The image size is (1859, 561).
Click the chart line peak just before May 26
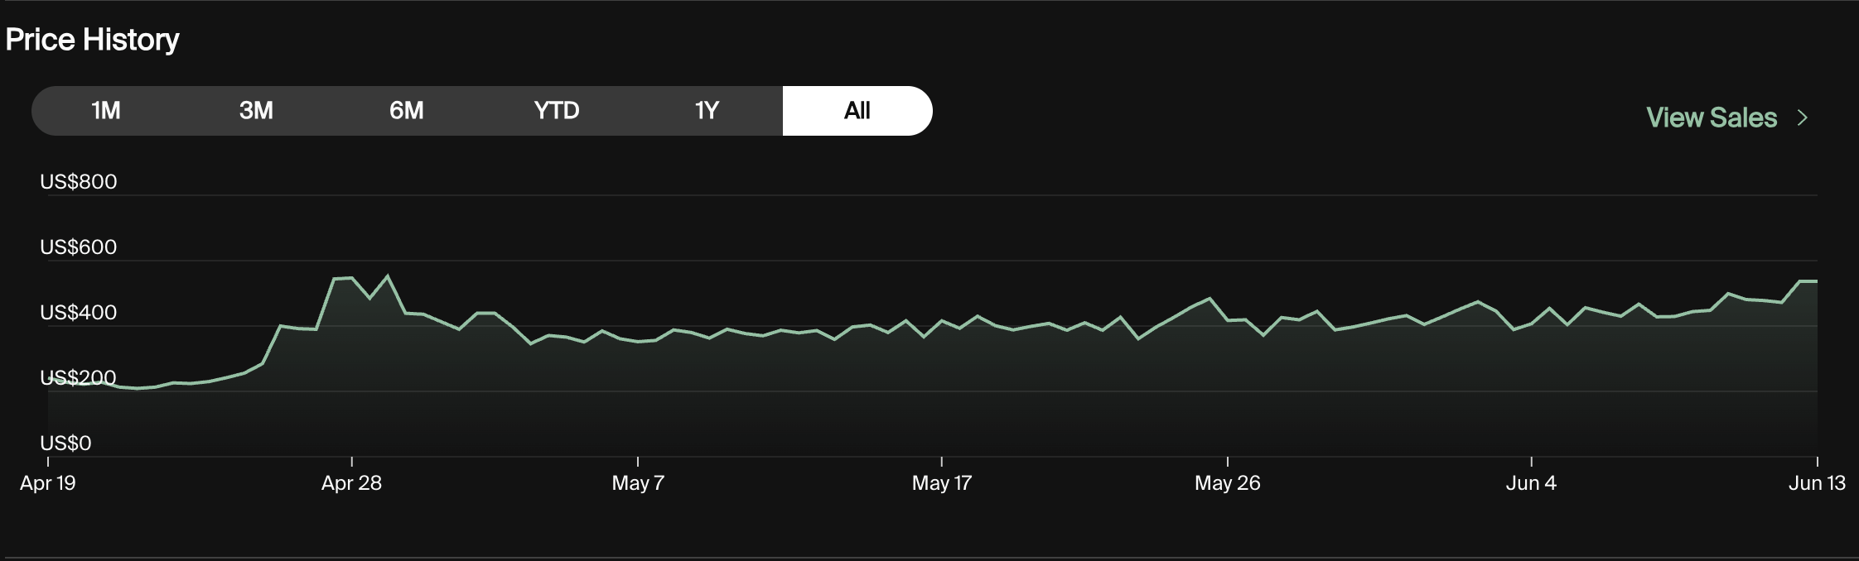(1210, 299)
